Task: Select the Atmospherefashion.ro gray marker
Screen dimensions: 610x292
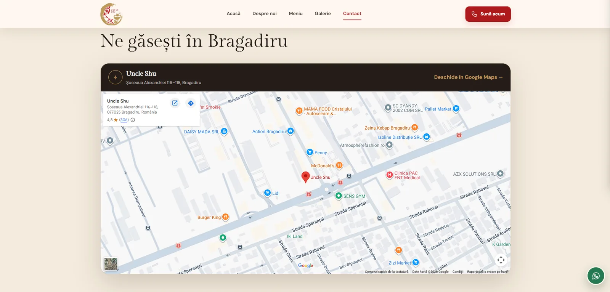Action: pyautogui.click(x=389, y=145)
